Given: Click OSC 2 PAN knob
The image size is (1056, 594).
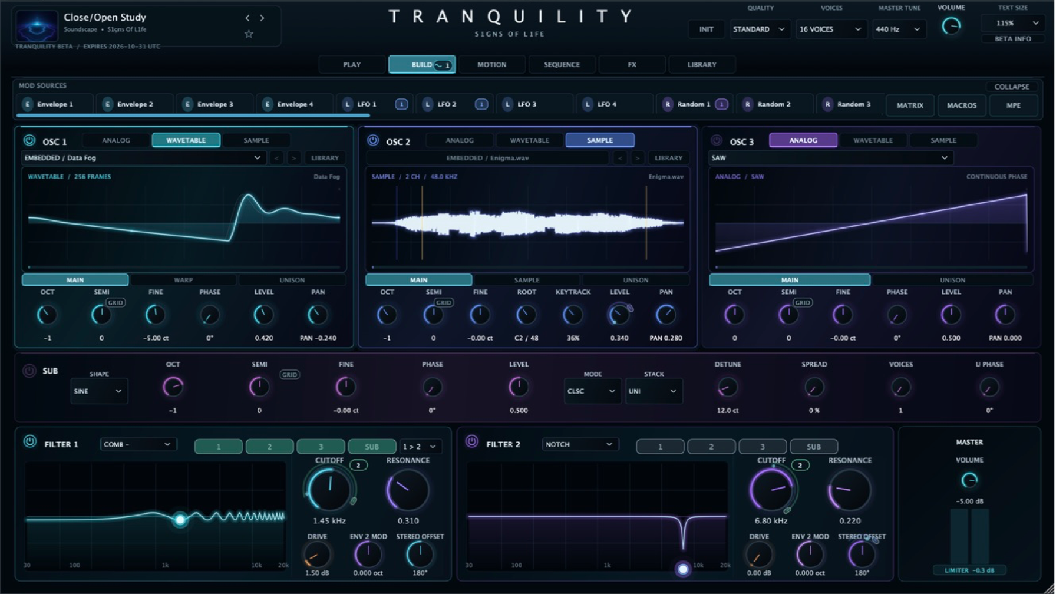Looking at the screenshot, I should pos(665,315).
